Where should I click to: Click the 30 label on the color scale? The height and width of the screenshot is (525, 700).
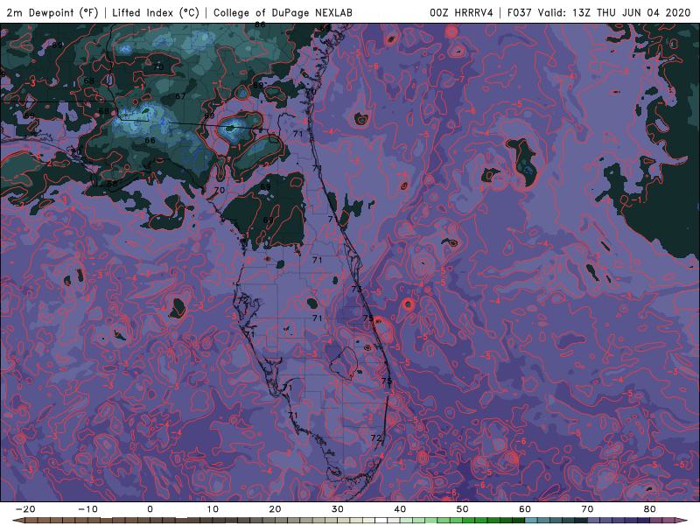[338, 509]
